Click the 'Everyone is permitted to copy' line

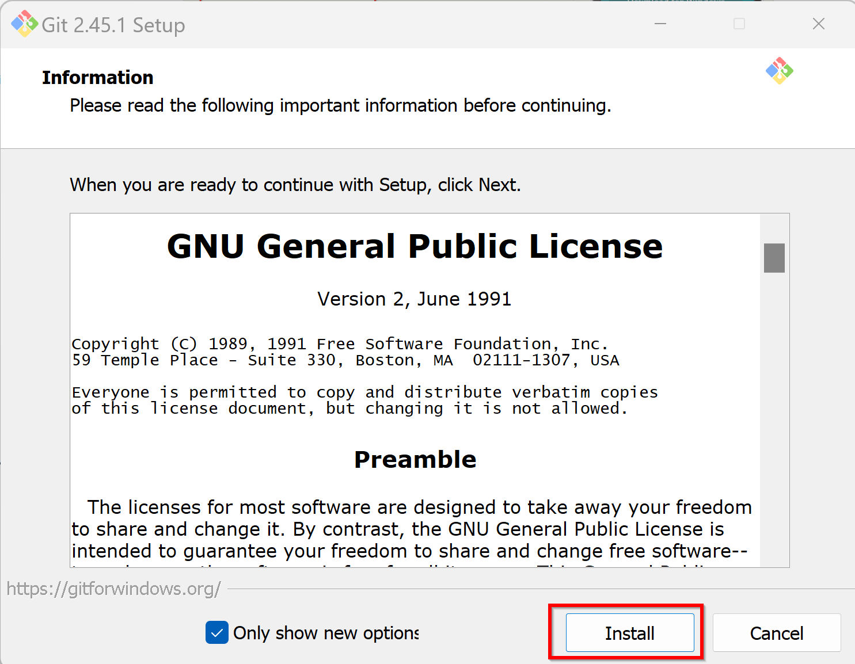365,392
